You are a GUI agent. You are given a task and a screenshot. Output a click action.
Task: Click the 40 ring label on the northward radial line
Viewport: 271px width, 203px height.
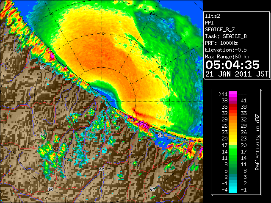102,34
